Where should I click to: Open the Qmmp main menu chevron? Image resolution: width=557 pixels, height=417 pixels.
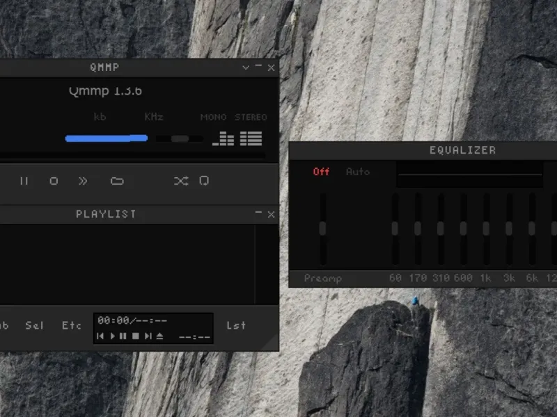pos(246,67)
